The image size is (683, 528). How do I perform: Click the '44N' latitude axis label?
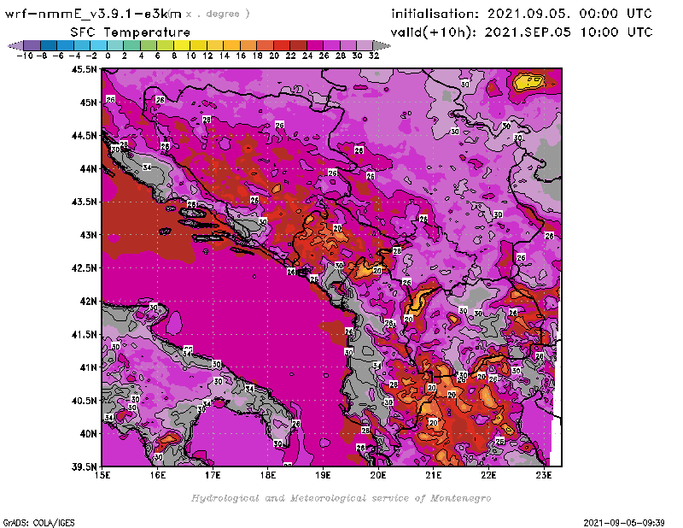tap(89, 168)
